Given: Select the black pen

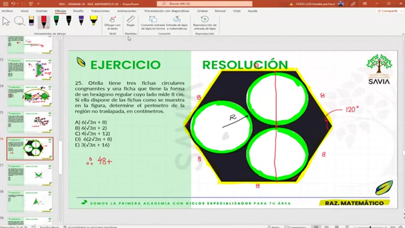Looking at the screenshot, I should [x=69, y=21].
